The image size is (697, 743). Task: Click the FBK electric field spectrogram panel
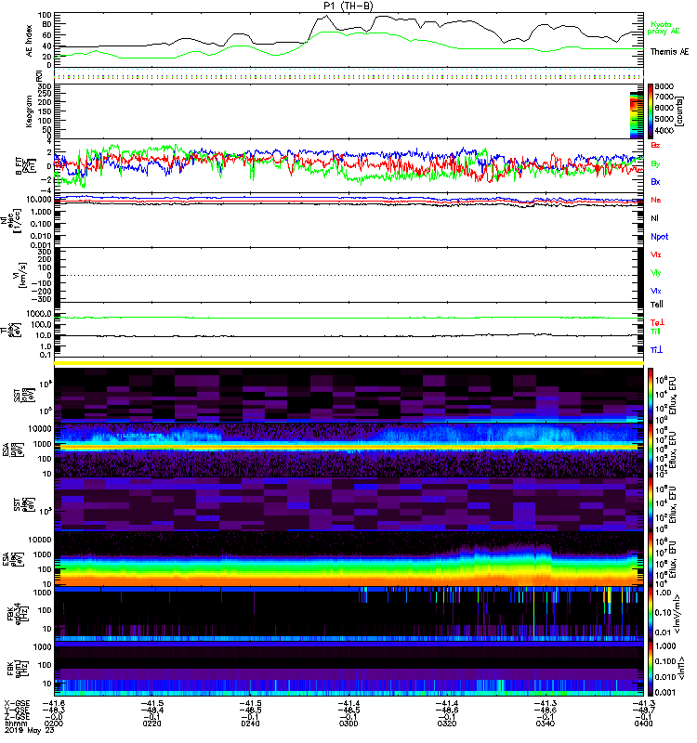point(348,614)
